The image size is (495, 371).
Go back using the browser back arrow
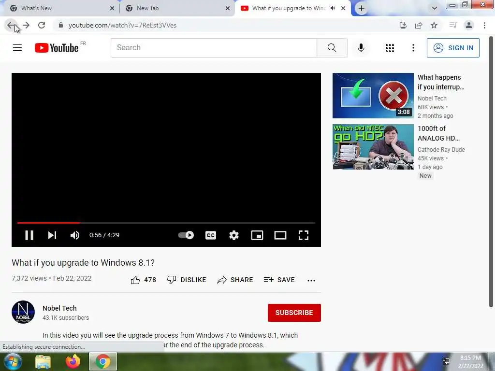point(11,25)
